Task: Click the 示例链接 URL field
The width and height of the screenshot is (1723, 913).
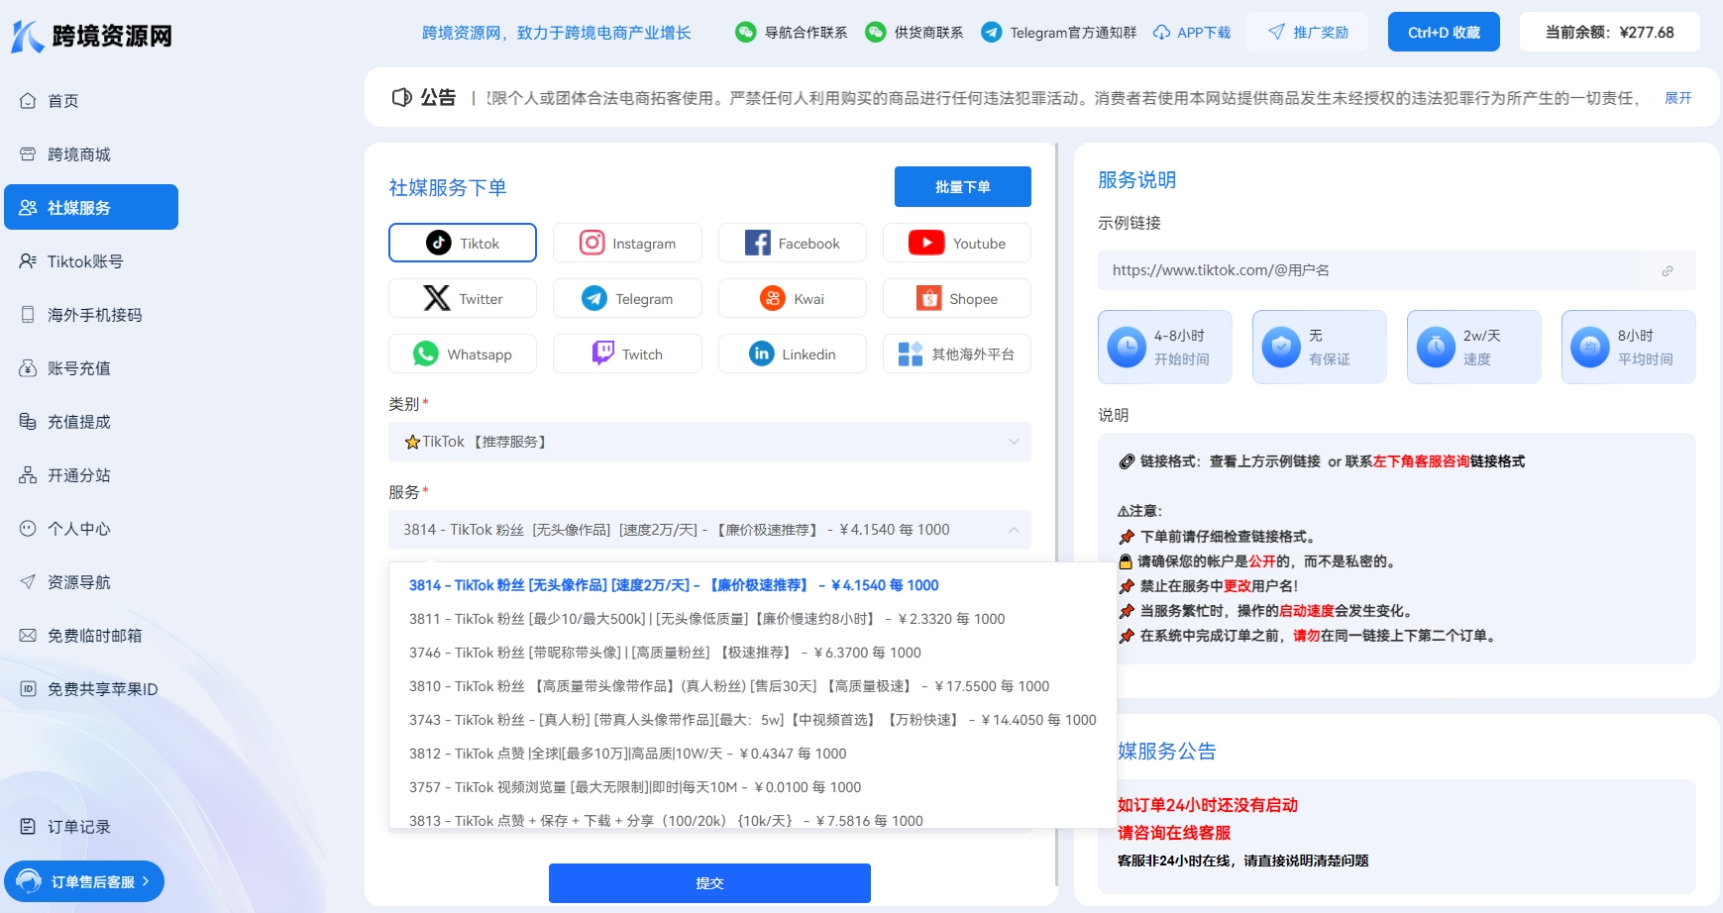Action: click(x=1367, y=270)
